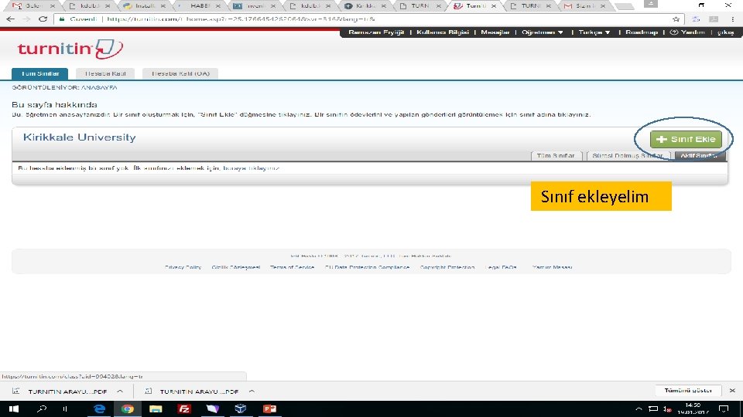Open the Legal FAQs footer link
The image size is (743, 417).
tap(501, 267)
